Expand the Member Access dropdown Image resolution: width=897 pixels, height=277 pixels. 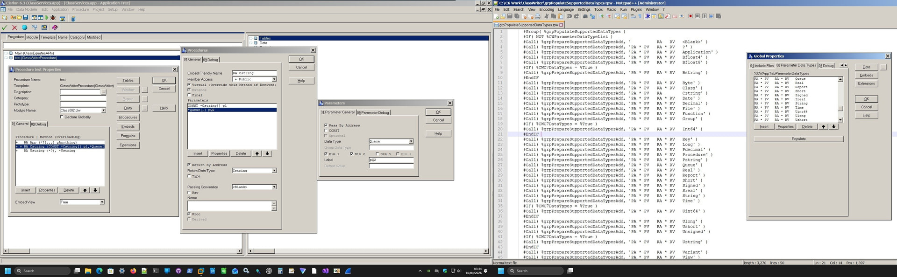coord(274,79)
